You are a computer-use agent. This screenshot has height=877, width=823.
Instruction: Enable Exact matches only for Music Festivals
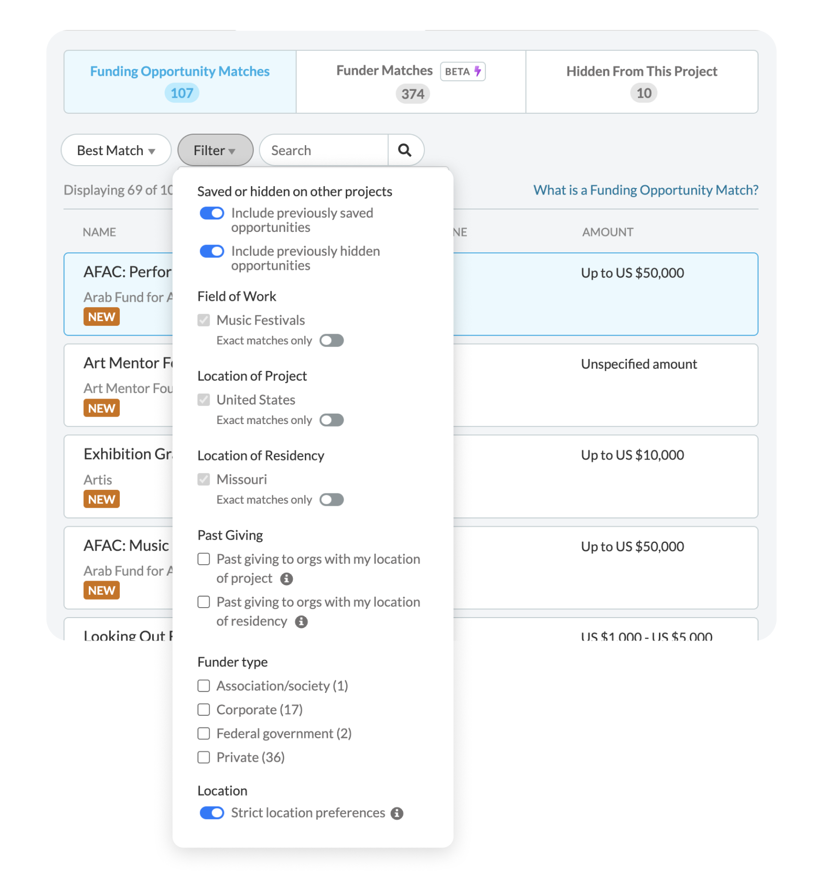click(331, 340)
